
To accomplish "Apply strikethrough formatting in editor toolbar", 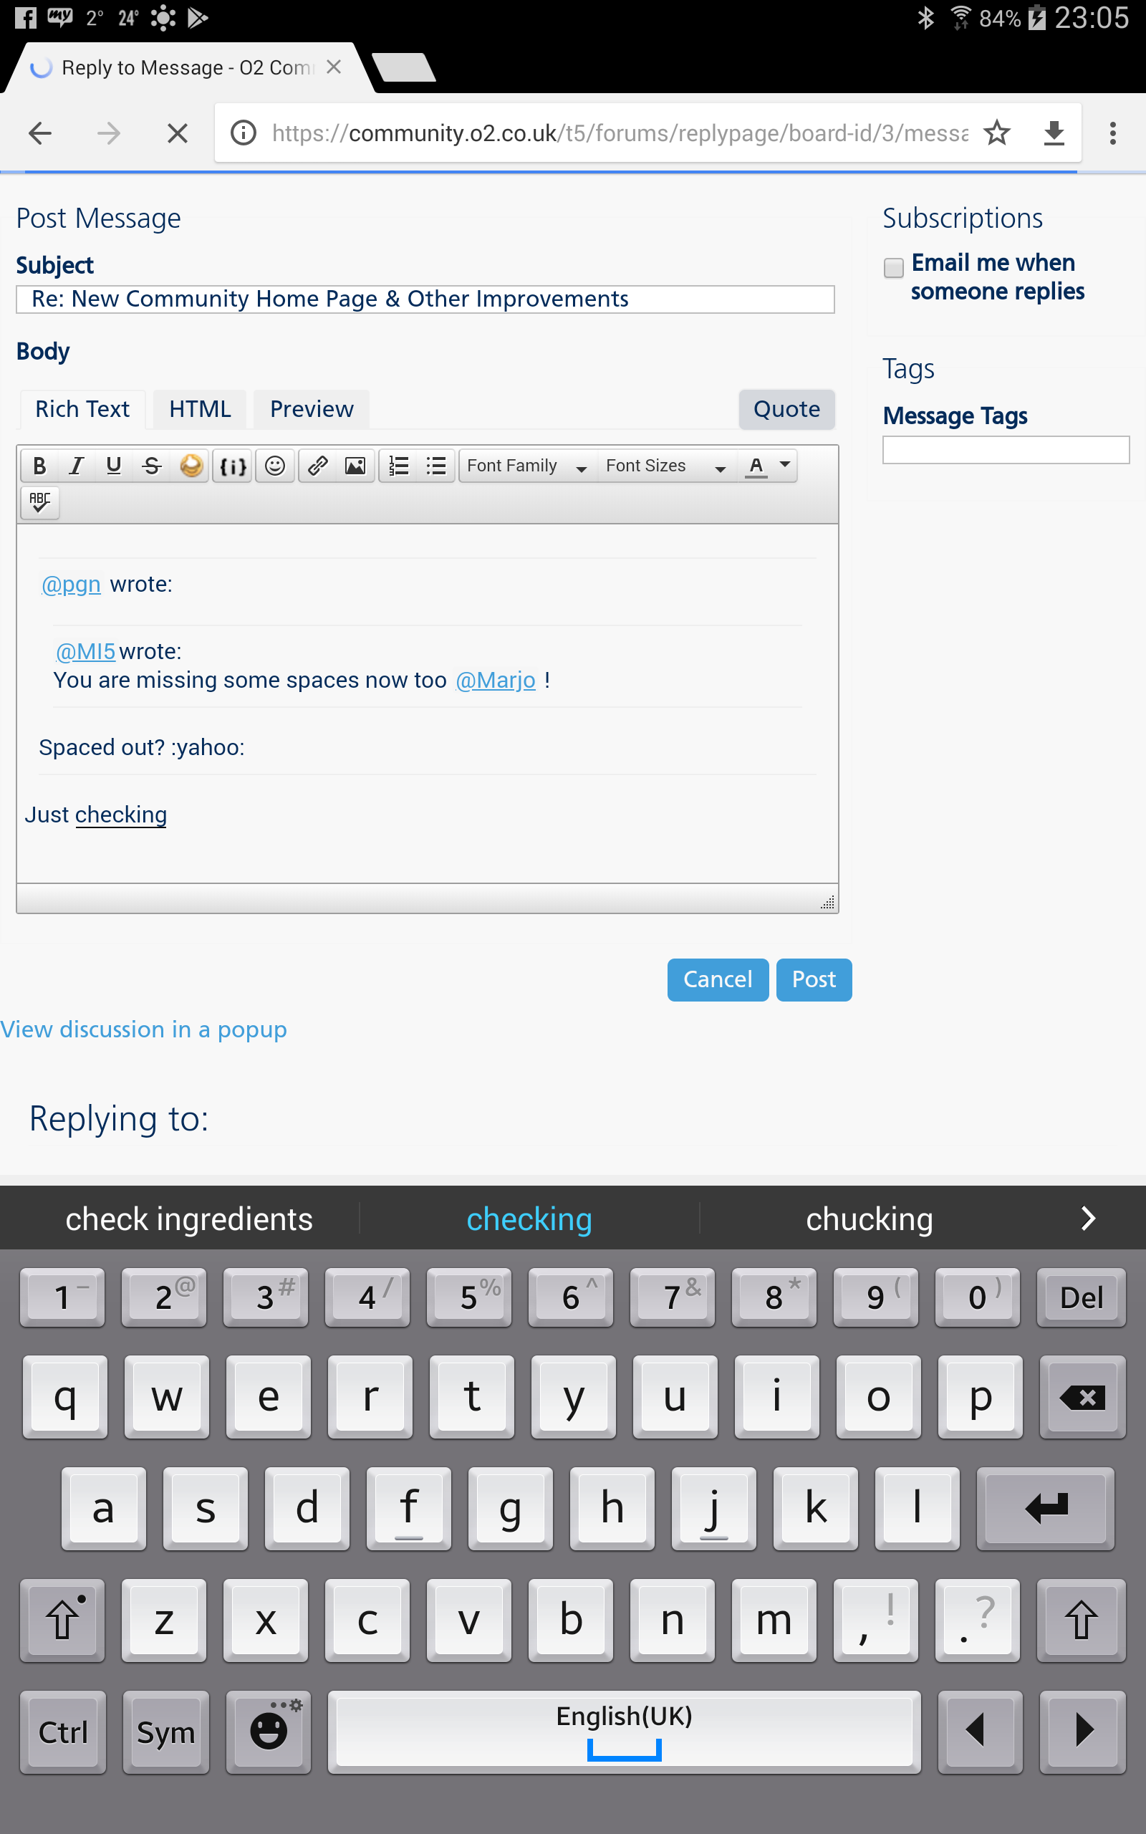I will coord(152,466).
